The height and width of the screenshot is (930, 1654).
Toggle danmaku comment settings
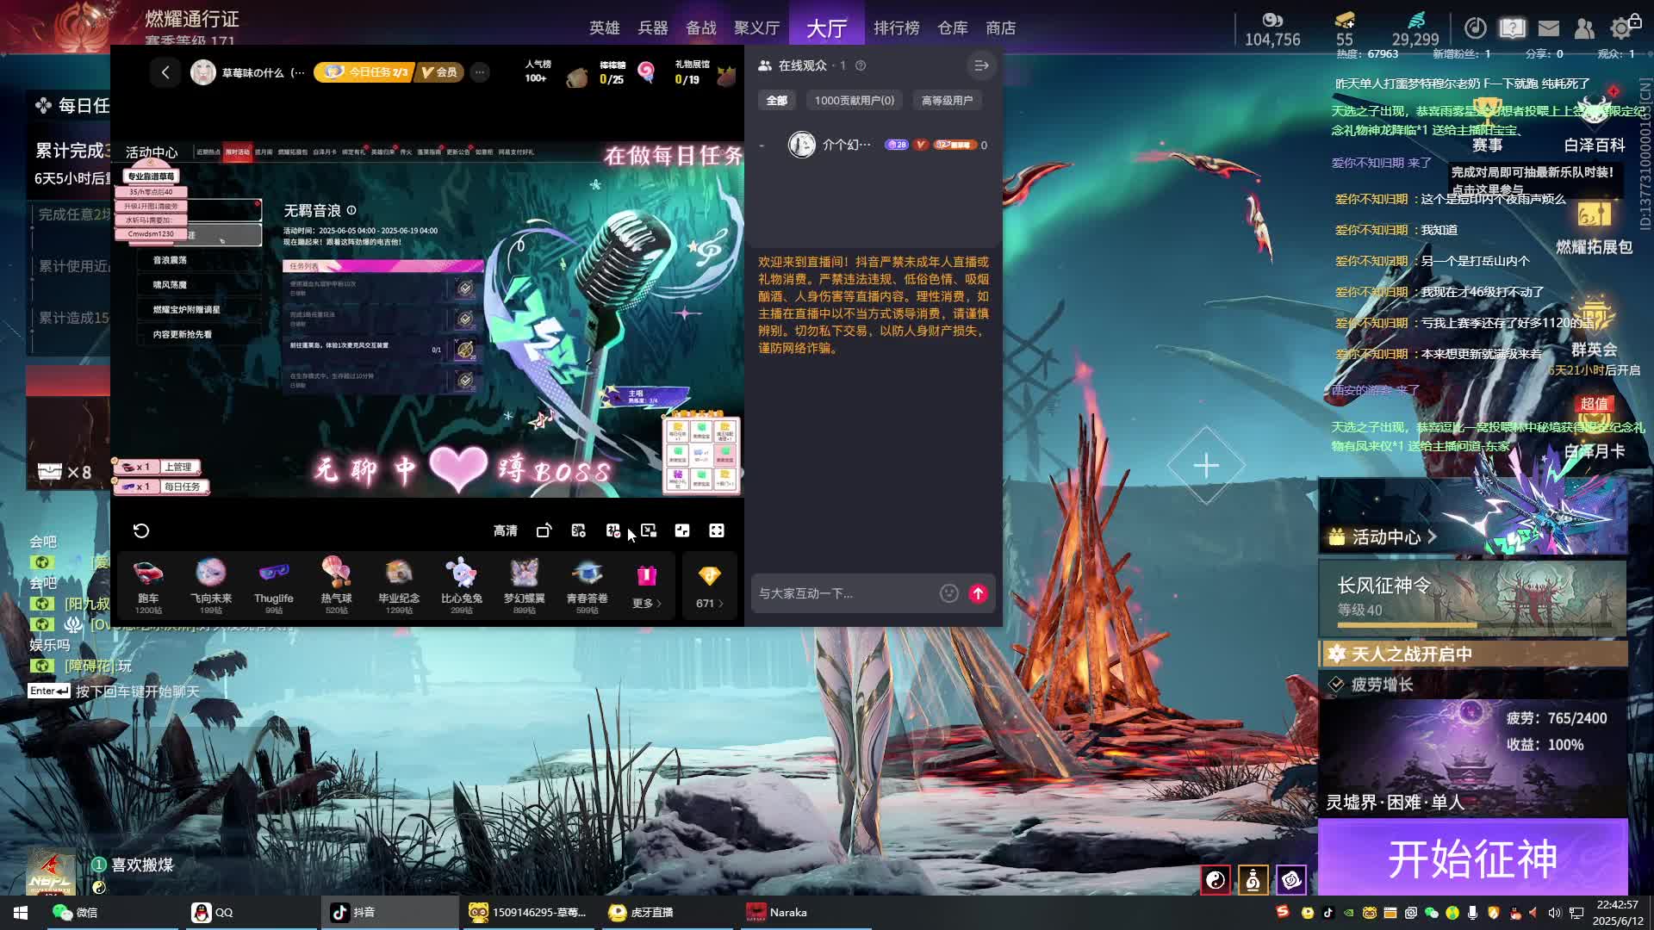[579, 530]
